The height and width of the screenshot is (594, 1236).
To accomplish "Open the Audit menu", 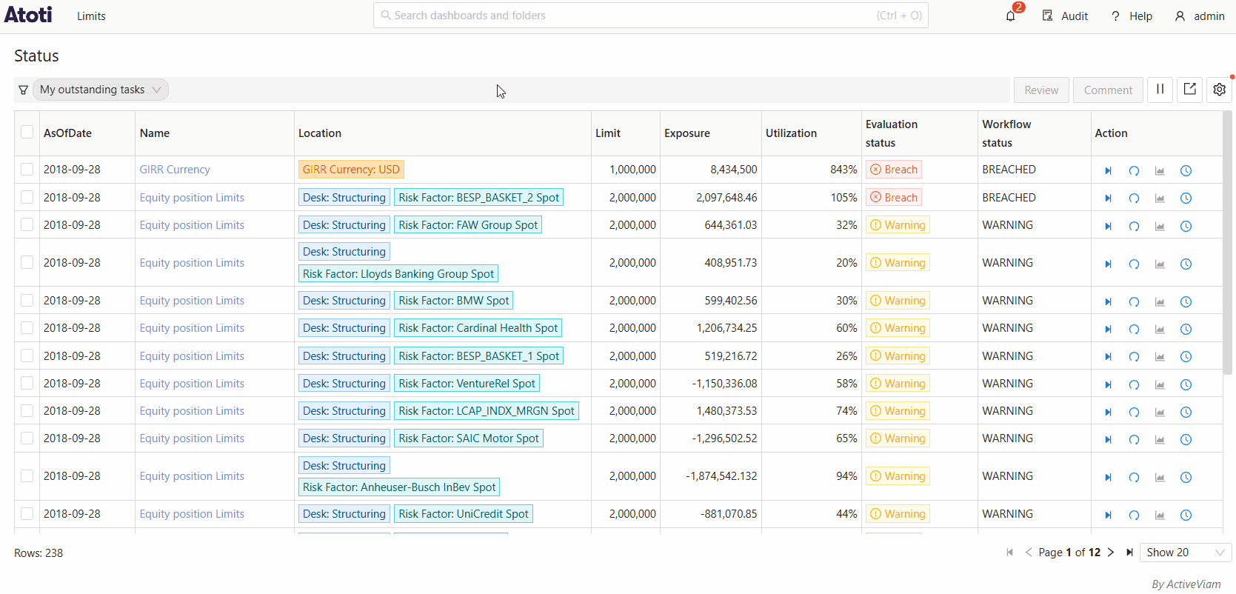I will (1065, 16).
